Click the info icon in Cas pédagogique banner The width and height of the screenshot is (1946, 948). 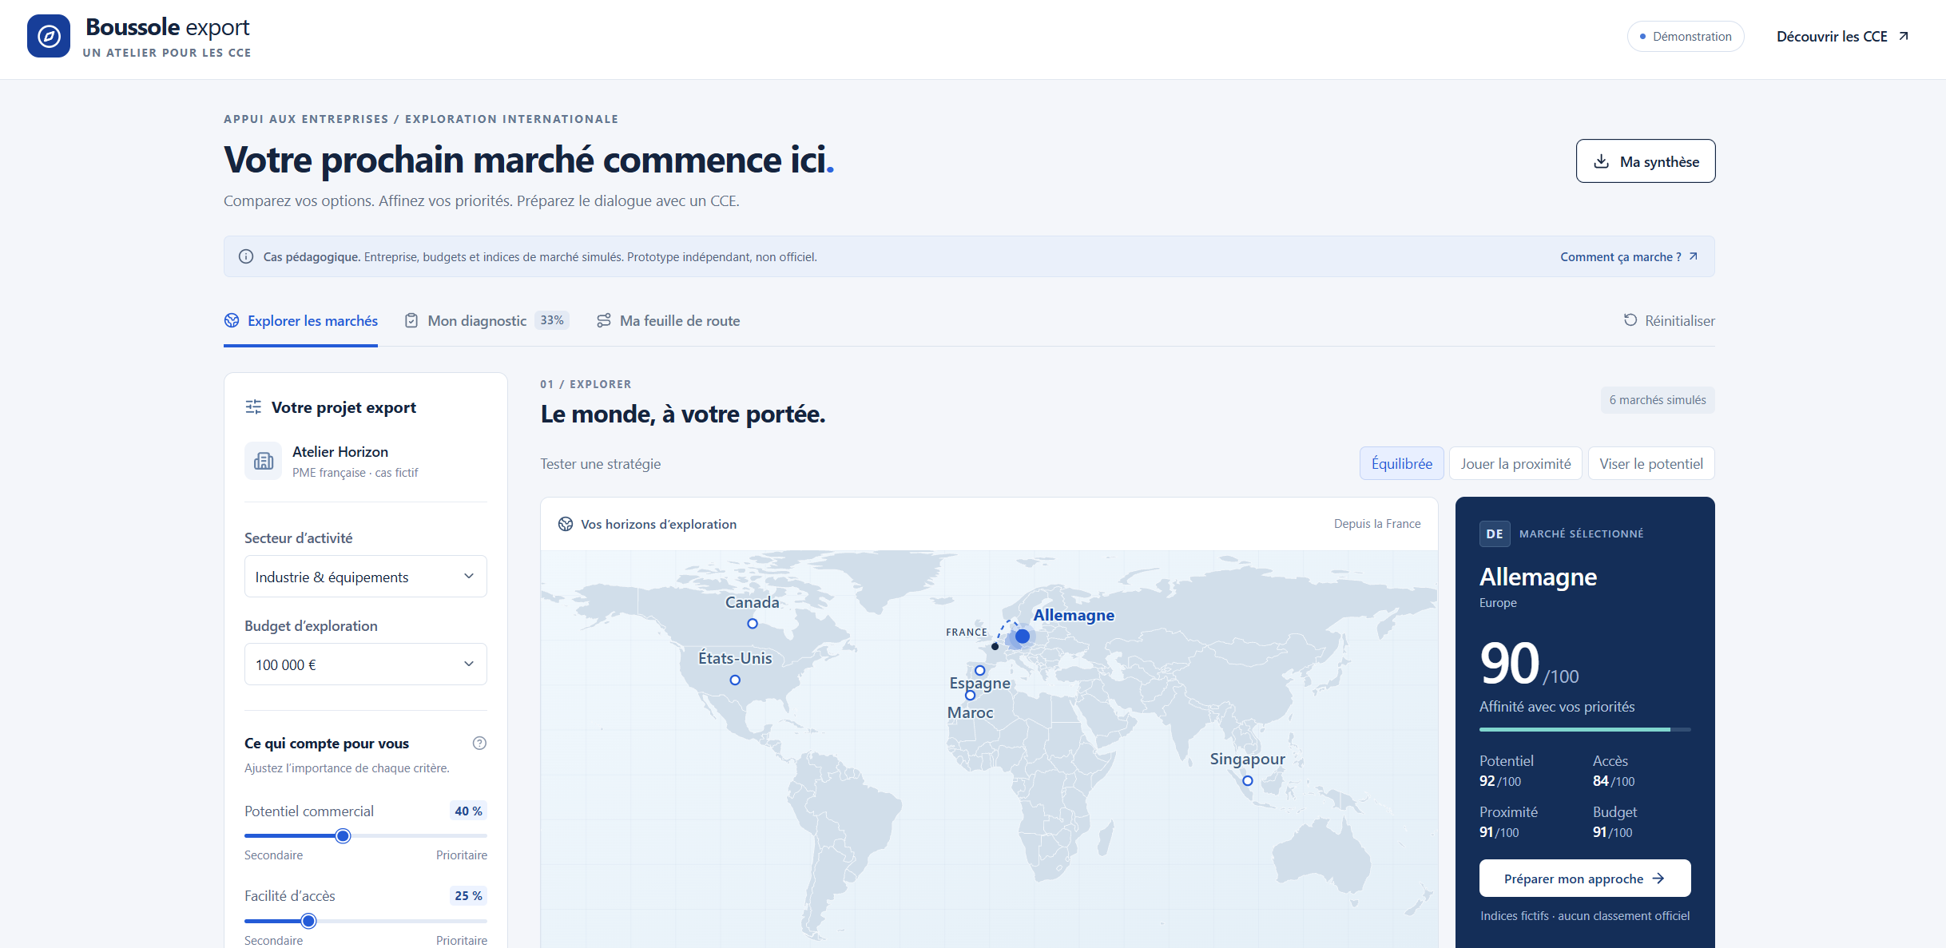[x=246, y=256]
